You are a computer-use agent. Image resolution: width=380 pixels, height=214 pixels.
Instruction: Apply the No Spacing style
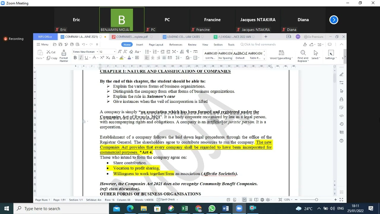[x=225, y=55]
